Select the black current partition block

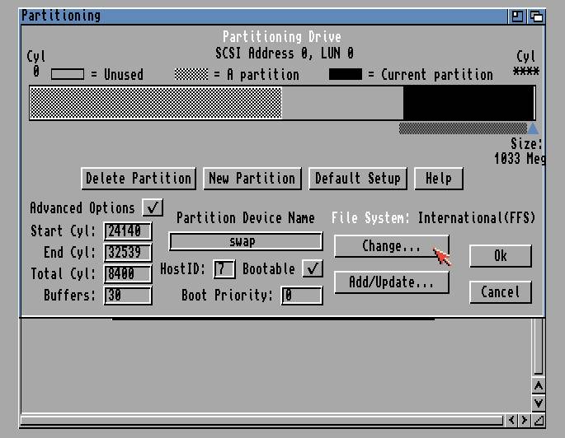tap(468, 104)
